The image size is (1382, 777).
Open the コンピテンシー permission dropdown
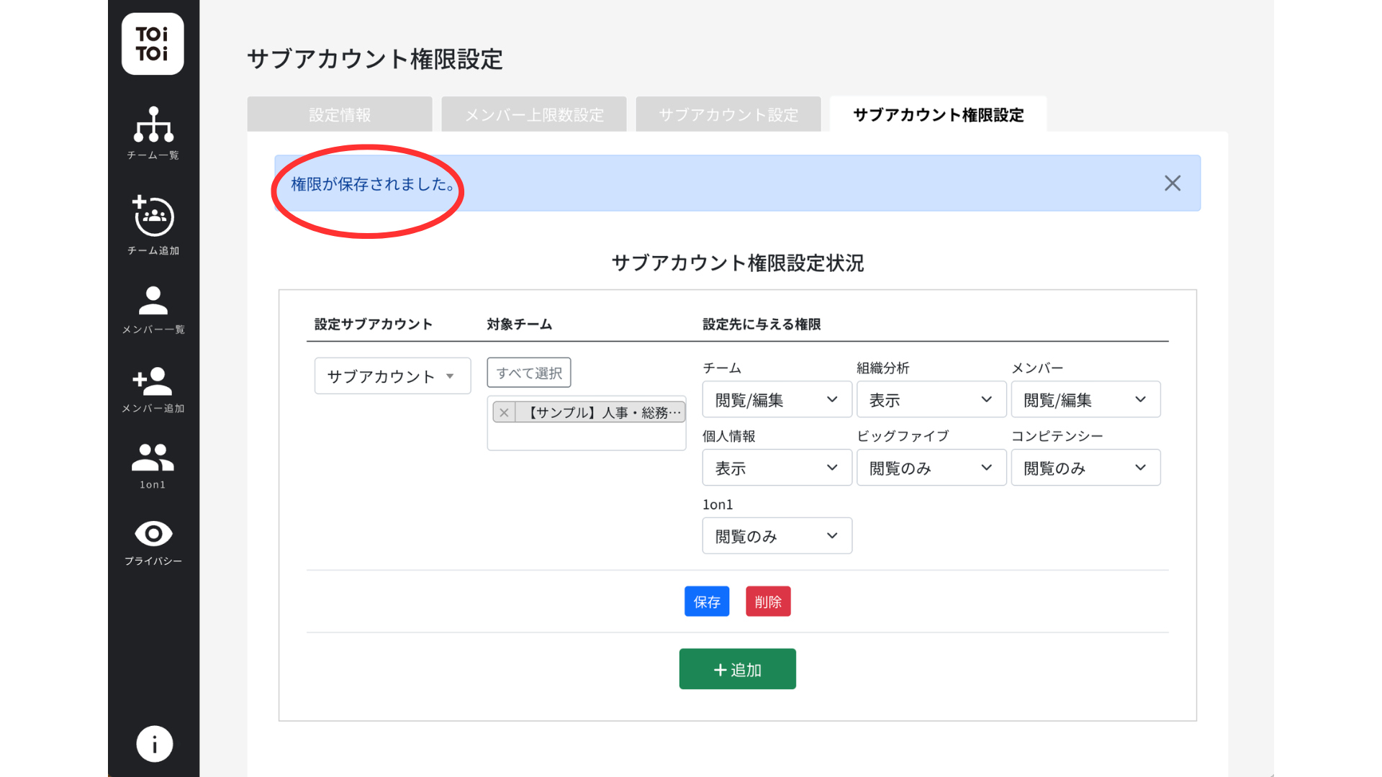tap(1085, 468)
